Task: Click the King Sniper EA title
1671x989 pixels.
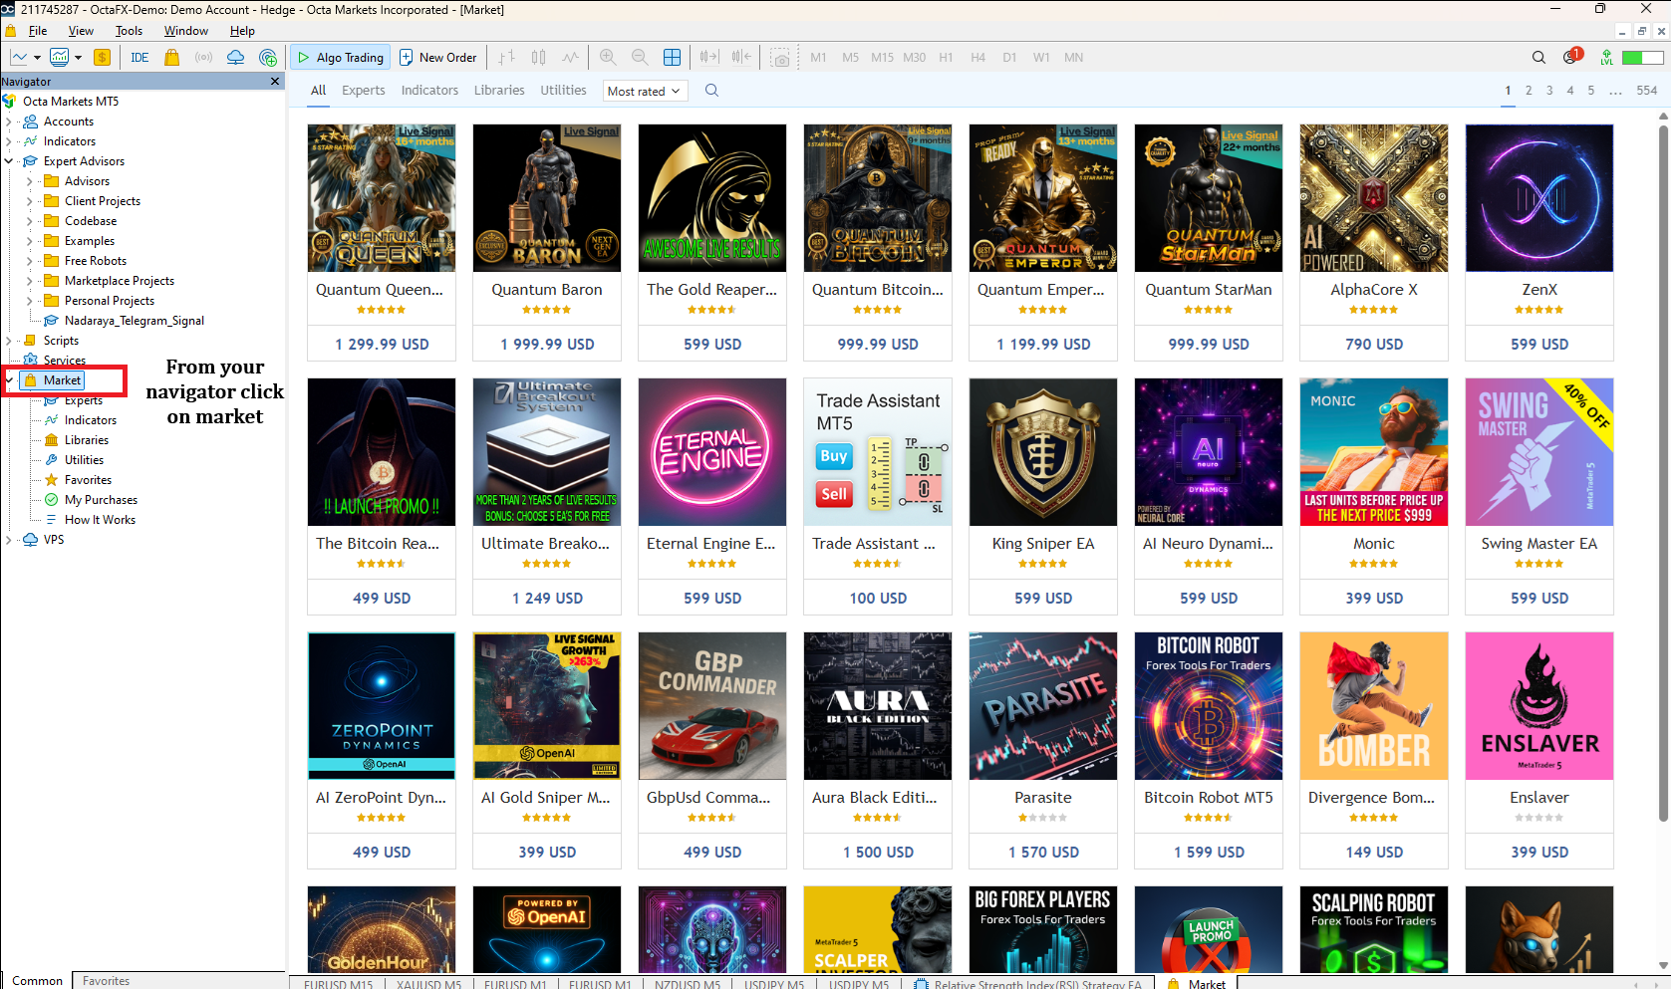Action: 1043,544
